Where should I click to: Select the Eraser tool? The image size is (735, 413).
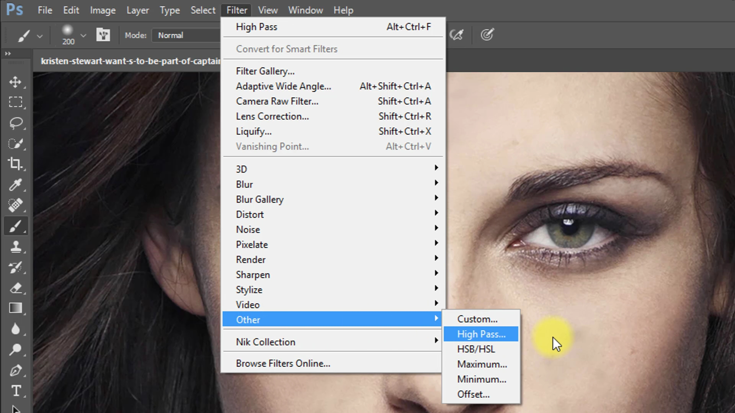15,288
